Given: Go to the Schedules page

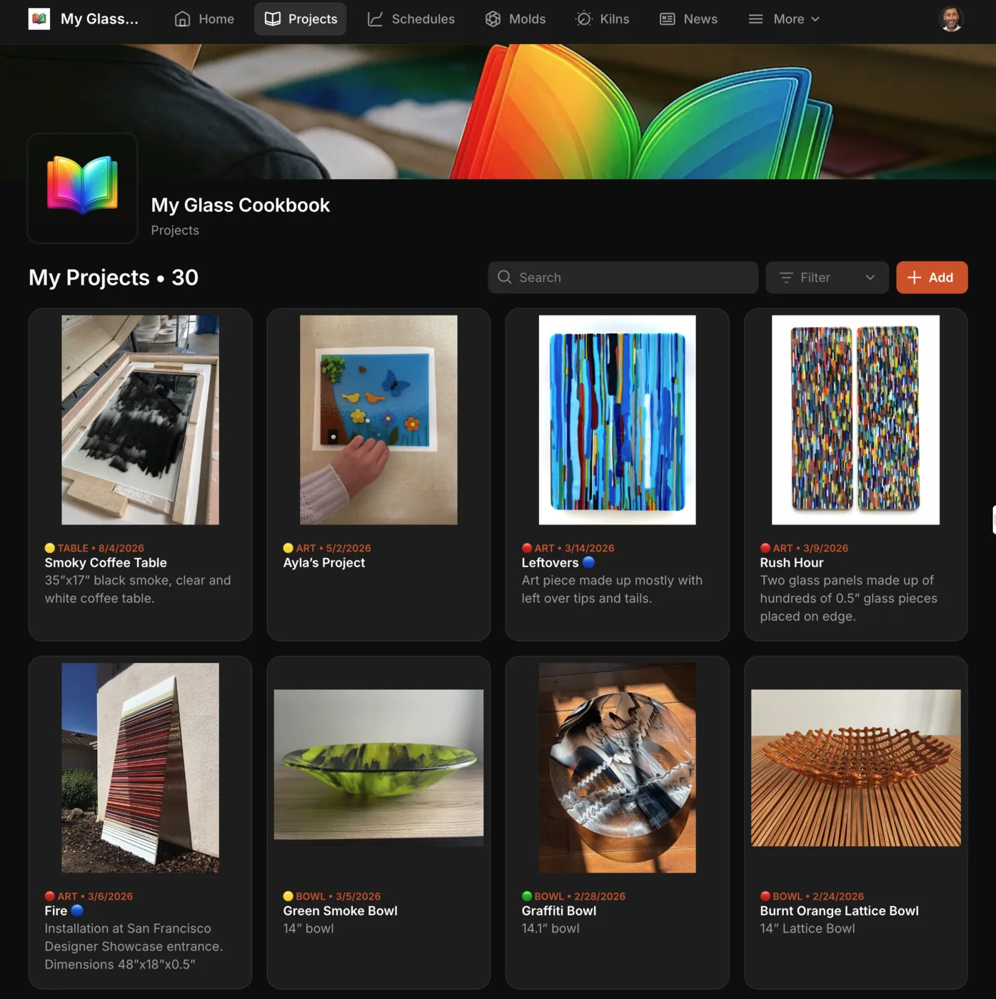Looking at the screenshot, I should click(x=411, y=19).
